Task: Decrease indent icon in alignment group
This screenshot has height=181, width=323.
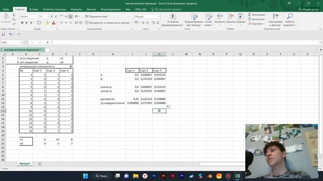Action: [76, 23]
